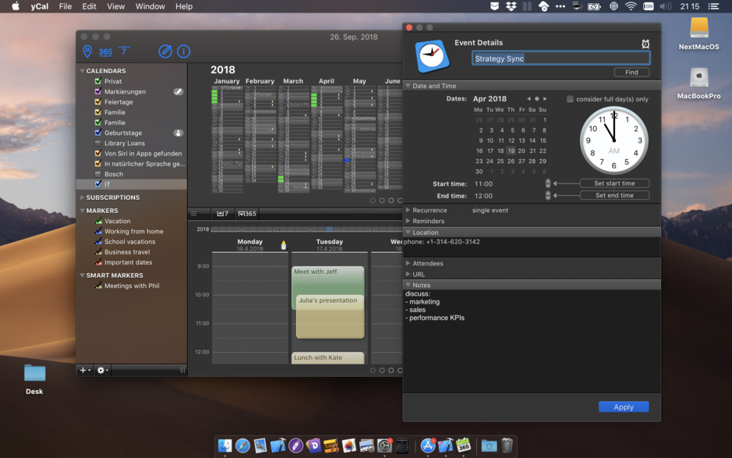Viewport: 732px width, 458px height.
Task: Expand the Recurrence section
Action: pyautogui.click(x=406, y=209)
